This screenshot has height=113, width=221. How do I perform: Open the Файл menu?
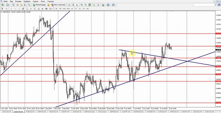click(x=6, y=1)
